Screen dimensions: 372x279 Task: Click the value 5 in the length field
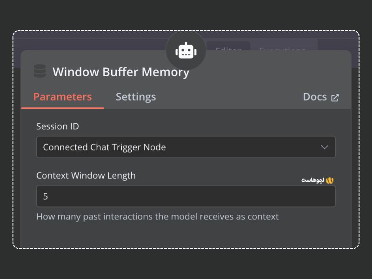(46, 196)
